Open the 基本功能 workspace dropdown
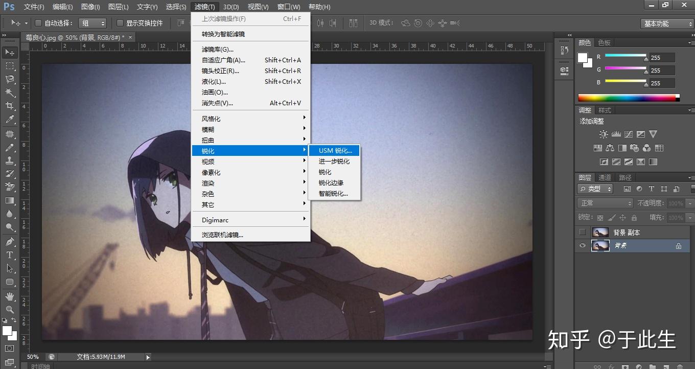 (x=667, y=24)
